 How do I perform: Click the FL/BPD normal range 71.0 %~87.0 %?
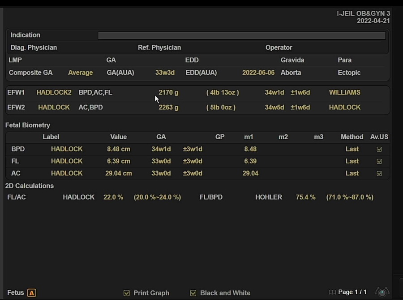tap(350, 197)
